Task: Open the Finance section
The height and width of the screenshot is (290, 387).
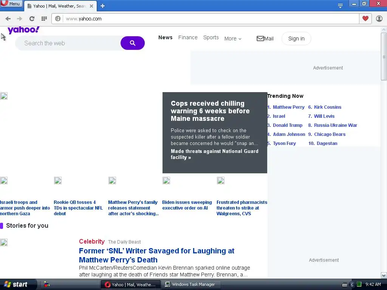Action: (x=188, y=37)
